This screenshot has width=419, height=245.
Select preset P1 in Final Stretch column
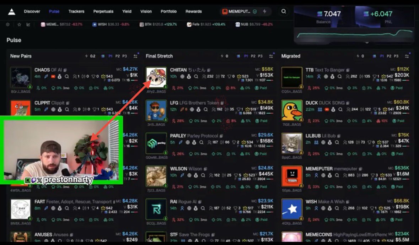click(246, 56)
